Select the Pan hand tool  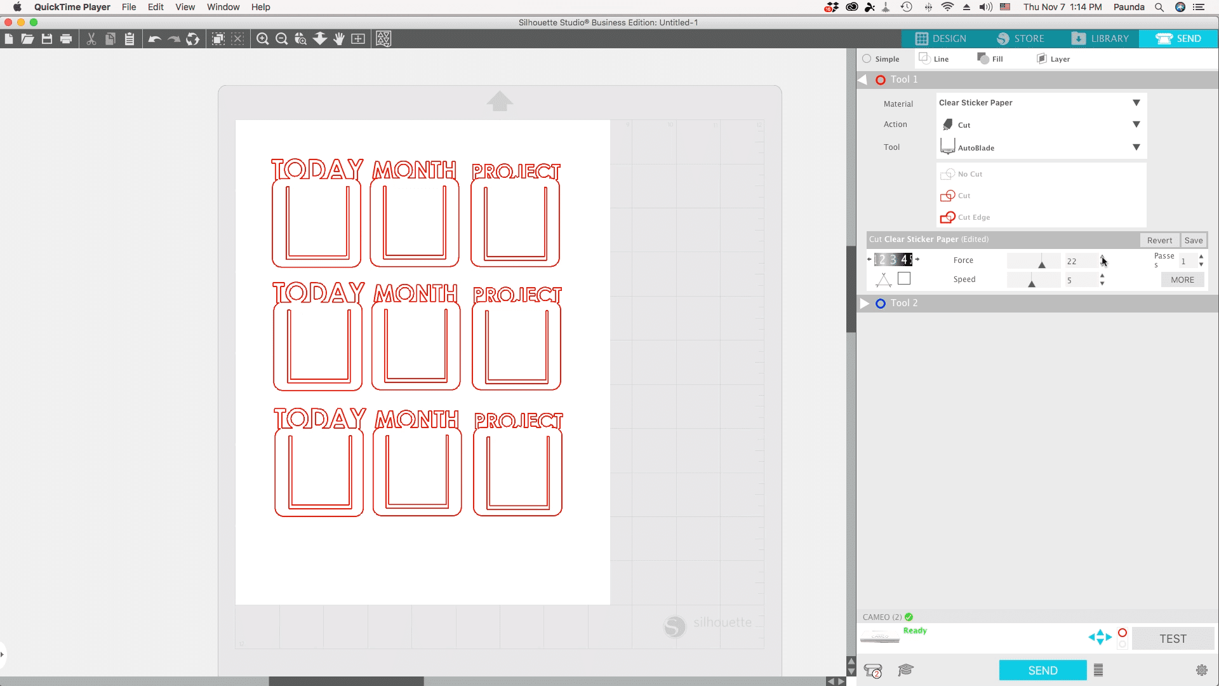(339, 39)
